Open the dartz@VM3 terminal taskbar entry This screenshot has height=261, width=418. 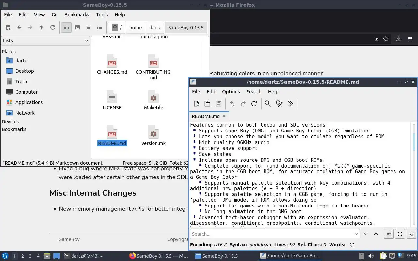[x=84, y=256]
